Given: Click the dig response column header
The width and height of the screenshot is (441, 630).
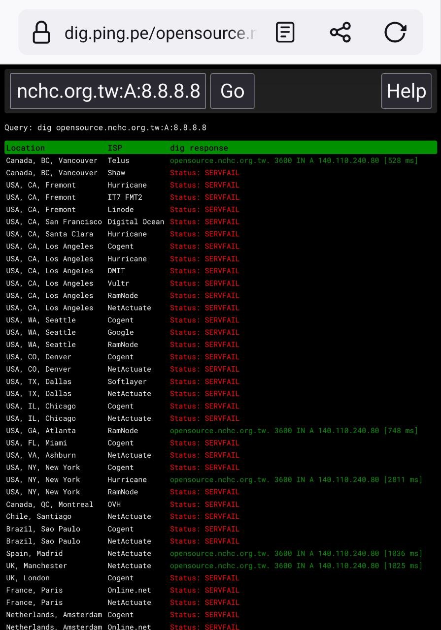Looking at the screenshot, I should click(199, 148).
